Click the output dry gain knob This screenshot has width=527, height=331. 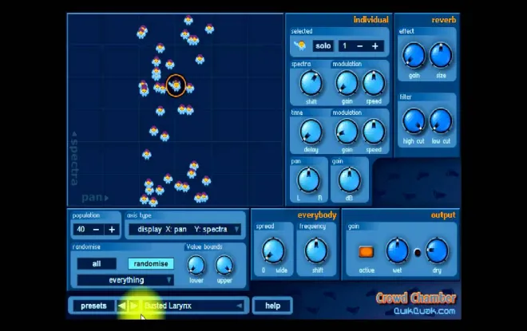coord(437,251)
